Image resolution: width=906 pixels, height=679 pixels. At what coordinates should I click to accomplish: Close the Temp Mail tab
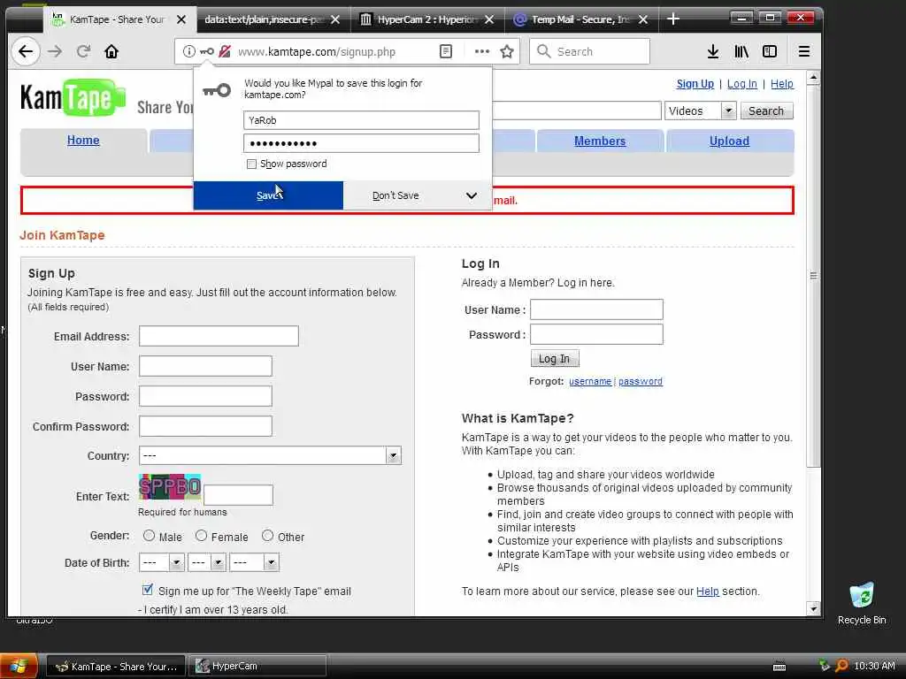point(643,19)
